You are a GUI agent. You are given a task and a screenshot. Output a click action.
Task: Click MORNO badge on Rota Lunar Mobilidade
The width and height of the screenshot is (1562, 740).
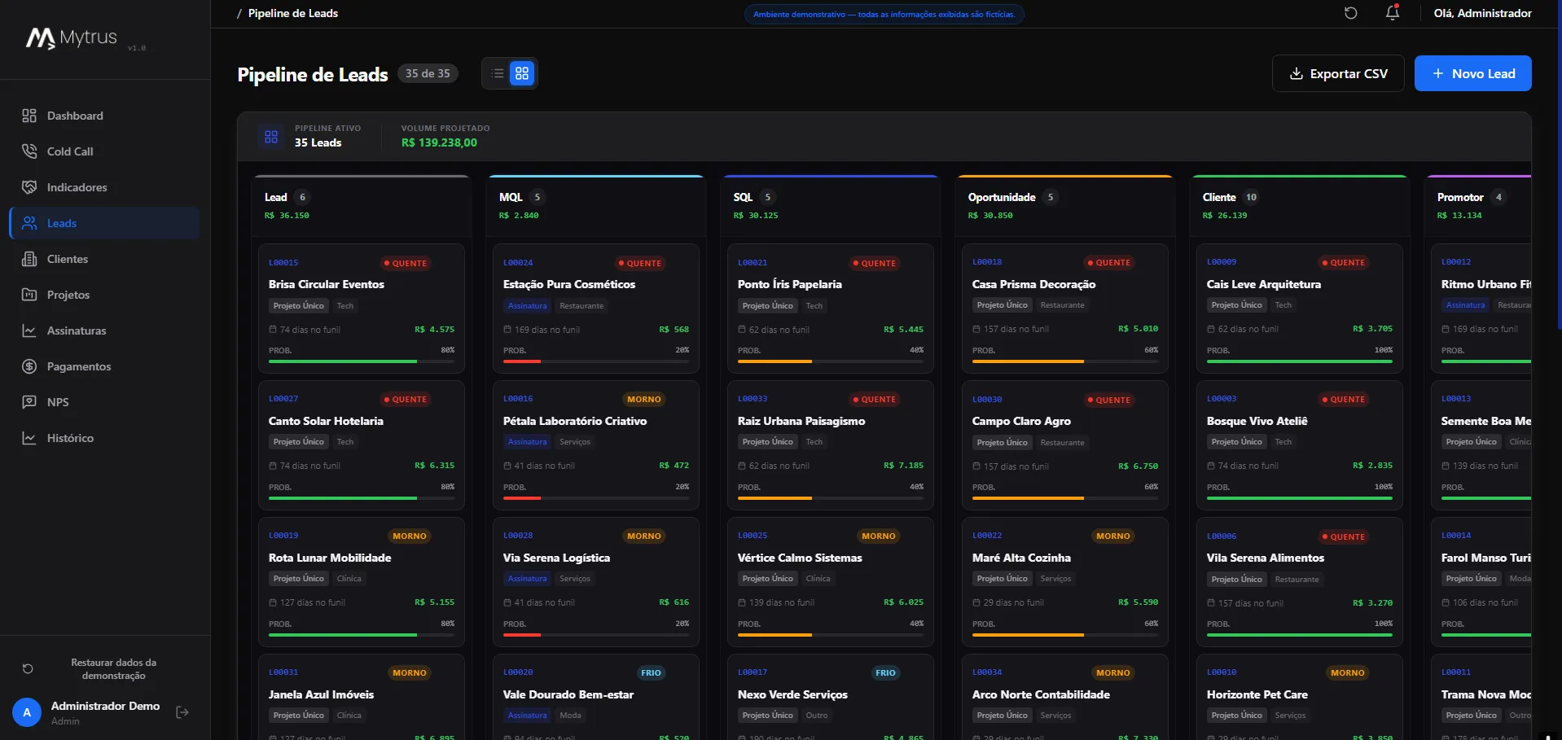point(410,536)
